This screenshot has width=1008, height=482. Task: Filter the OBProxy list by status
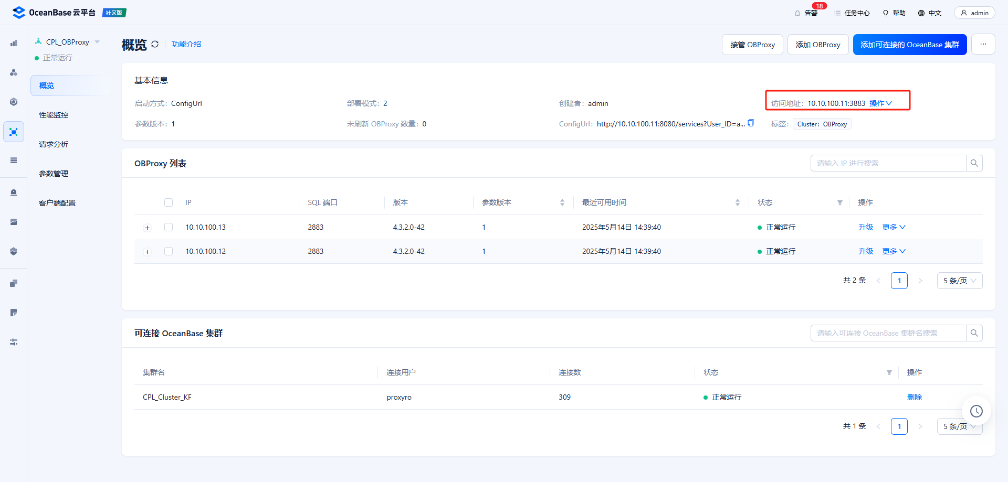click(x=839, y=202)
